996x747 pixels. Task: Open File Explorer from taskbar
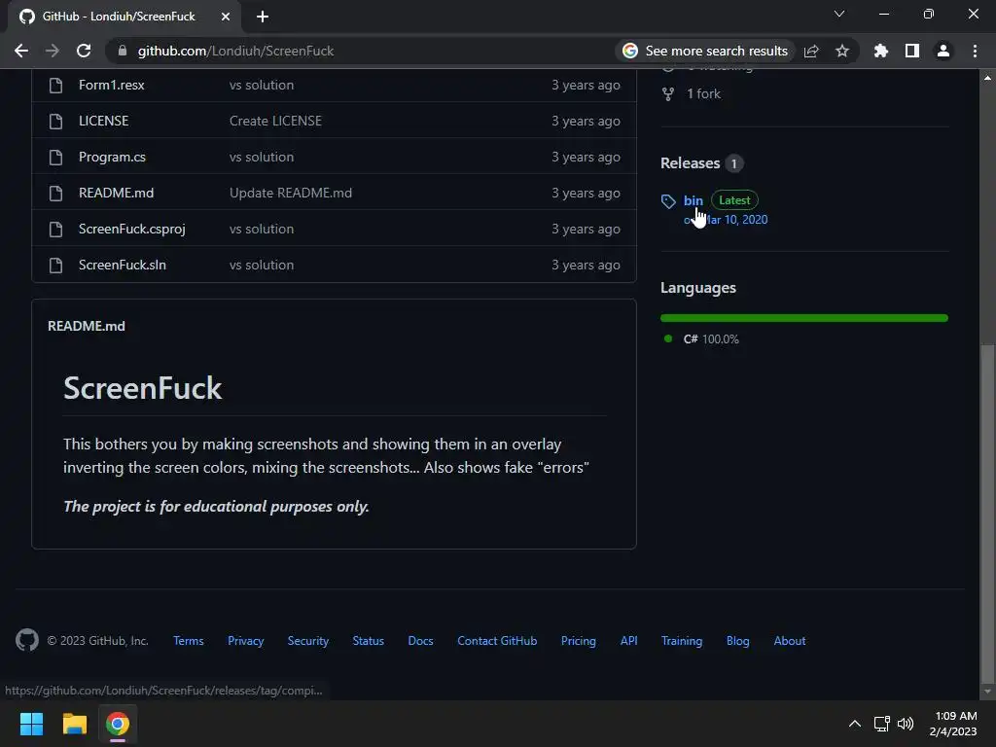74,724
